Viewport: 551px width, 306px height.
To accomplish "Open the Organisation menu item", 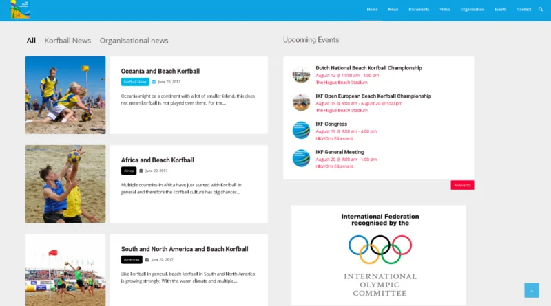I will 472,10.
